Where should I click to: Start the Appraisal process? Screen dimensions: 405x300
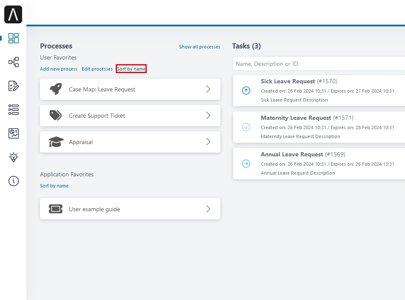pos(130,142)
